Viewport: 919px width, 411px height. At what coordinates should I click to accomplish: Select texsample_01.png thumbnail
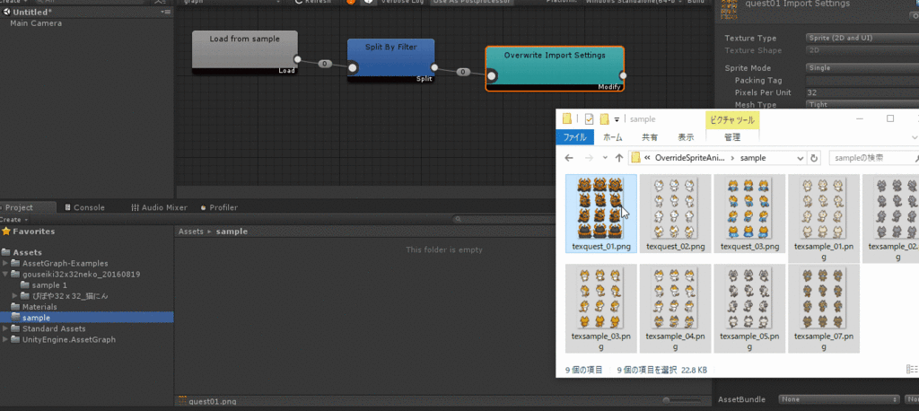tap(824, 219)
